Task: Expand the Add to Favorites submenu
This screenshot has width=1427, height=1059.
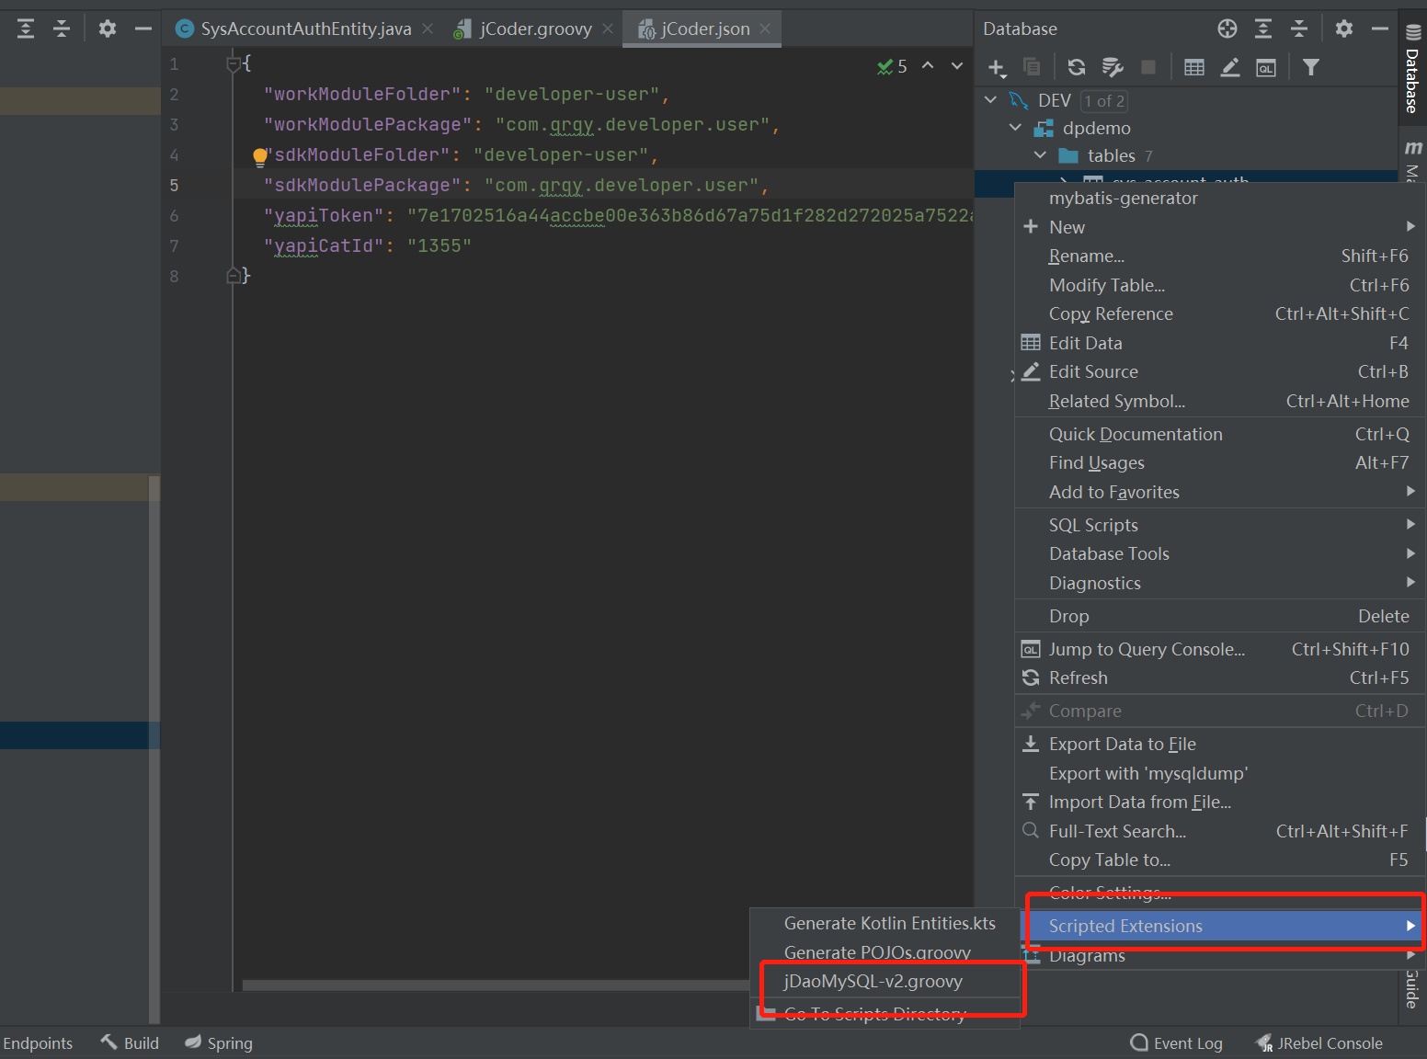Action: [x=1220, y=492]
